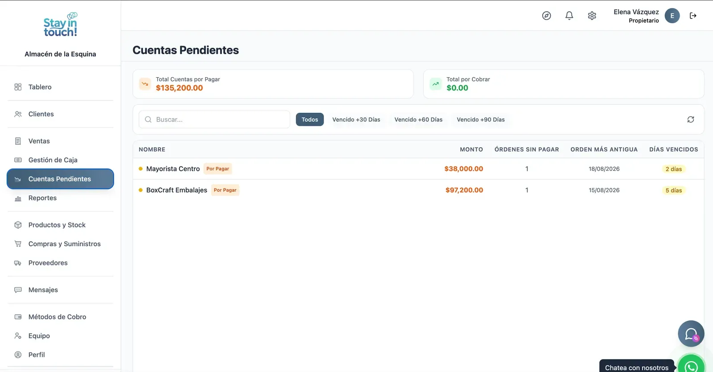Click the Por Pagar tag for BoxCraft Embalajes
Screen dimensions: 713x372
pyautogui.click(x=225, y=190)
